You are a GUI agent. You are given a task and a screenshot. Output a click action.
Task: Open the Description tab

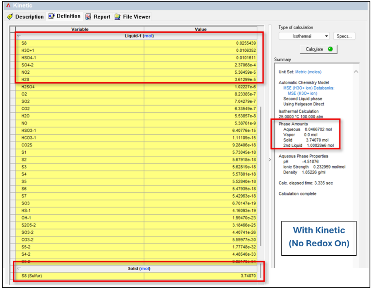[26, 17]
